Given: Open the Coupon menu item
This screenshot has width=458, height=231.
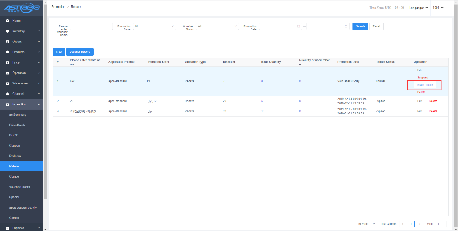Looking at the screenshot, I should click(14, 145).
